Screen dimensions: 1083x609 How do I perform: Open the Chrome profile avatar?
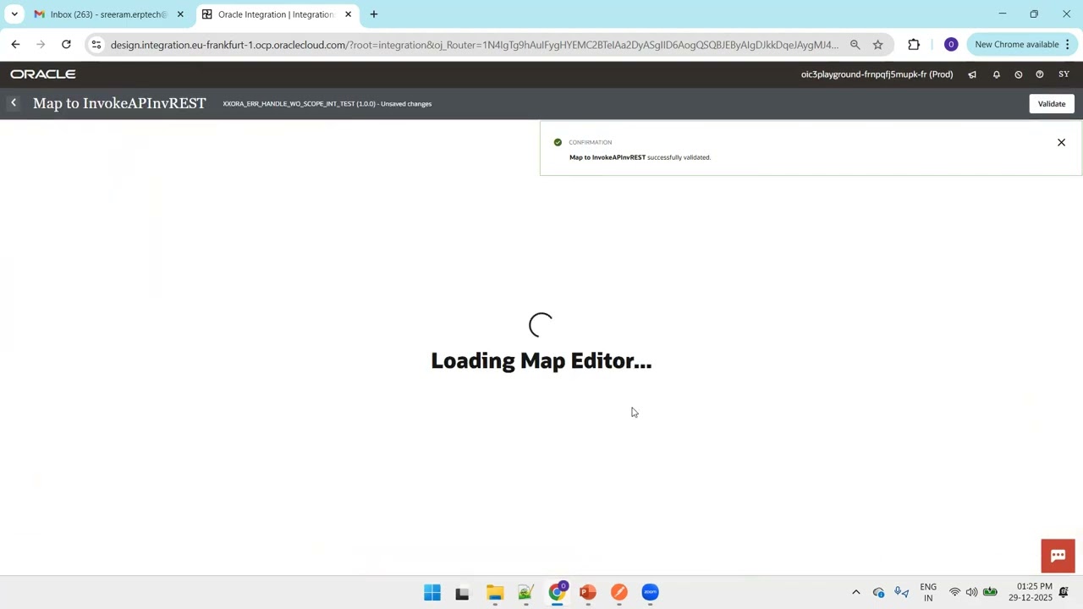click(951, 45)
